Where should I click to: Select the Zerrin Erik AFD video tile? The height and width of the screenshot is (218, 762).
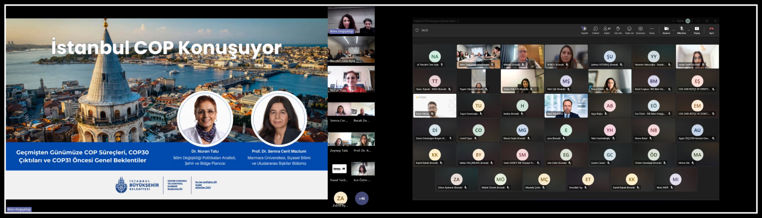(x=522, y=81)
